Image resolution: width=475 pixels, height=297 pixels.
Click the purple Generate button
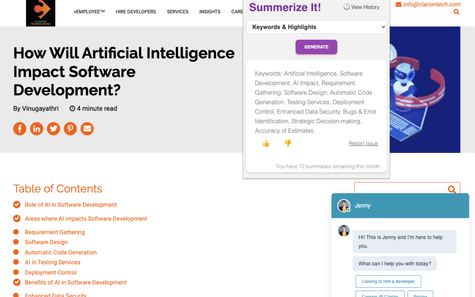pyautogui.click(x=316, y=47)
